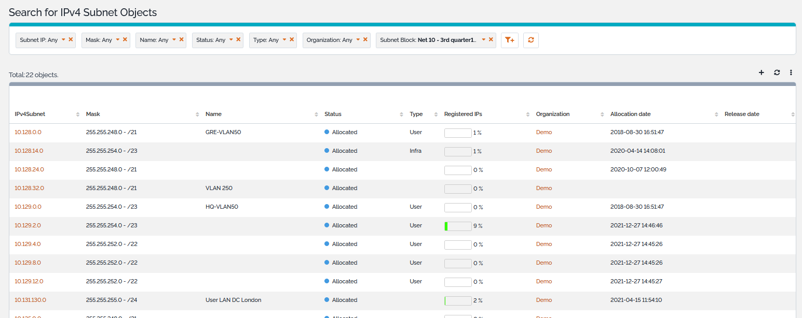The height and width of the screenshot is (318, 802).
Task: Click the 9% registered IPs progress bar
Action: tap(458, 226)
